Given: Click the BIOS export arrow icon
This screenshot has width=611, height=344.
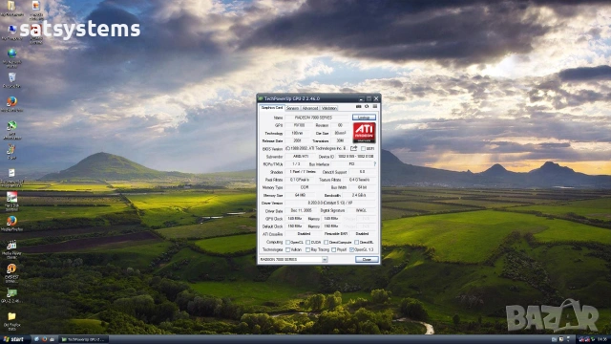Looking at the screenshot, I should pyautogui.click(x=354, y=148).
